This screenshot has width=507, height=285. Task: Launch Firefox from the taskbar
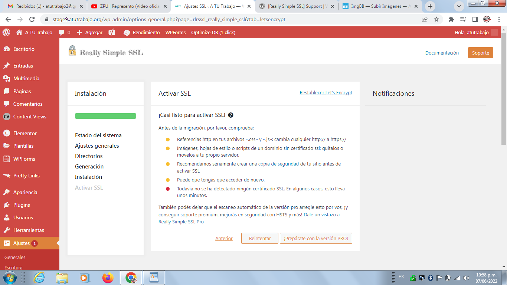(108, 278)
